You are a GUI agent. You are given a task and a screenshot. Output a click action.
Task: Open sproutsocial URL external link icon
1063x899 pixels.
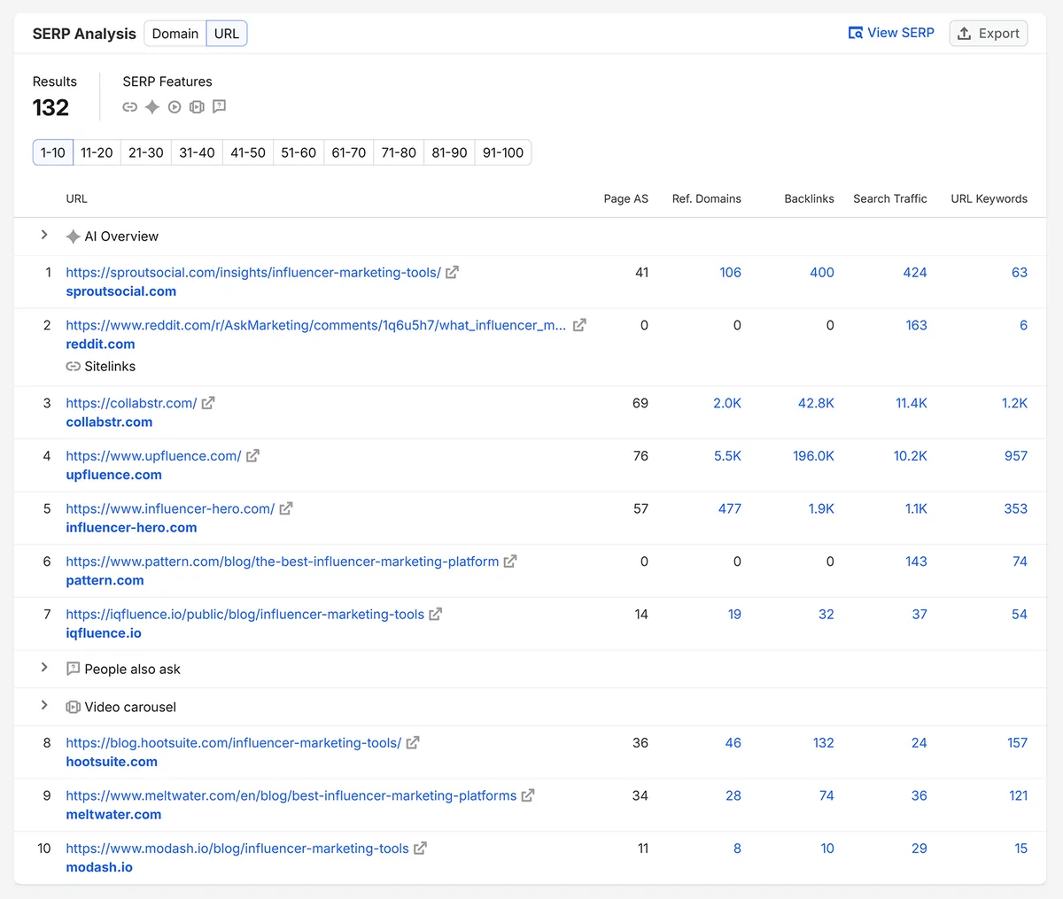452,273
